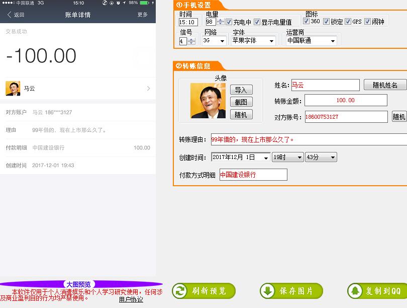This screenshot has height=308, width=407.
Task: Open the 43分 minute dropdown
Action: click(321, 157)
